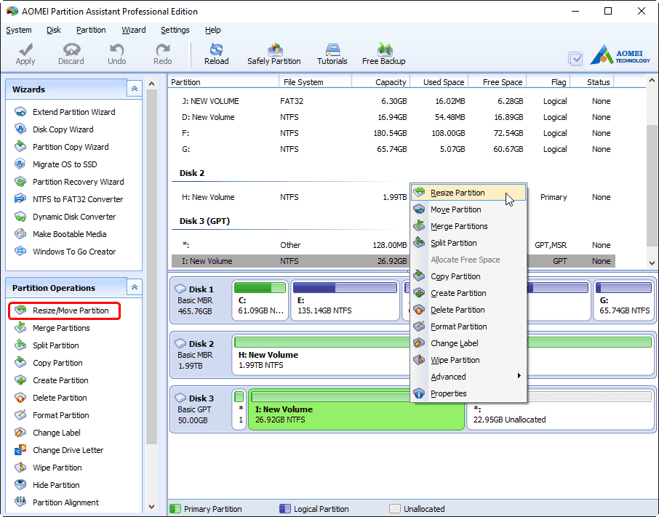Image resolution: width=659 pixels, height=517 pixels.
Task: Expand the Advanced submenu
Action: click(x=468, y=377)
